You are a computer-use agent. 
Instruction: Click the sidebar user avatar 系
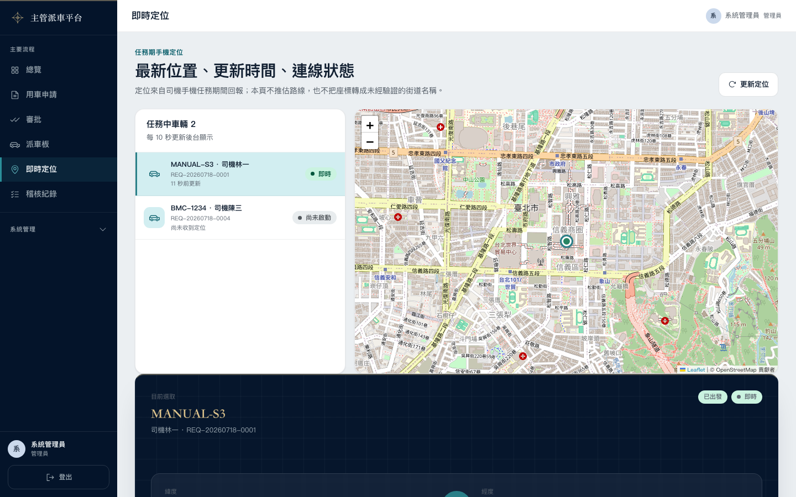[x=17, y=449]
